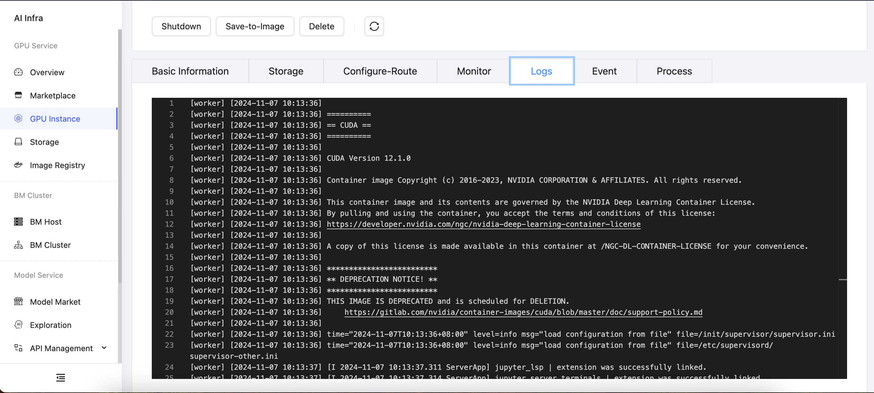Viewport: 874px width, 393px height.
Task: Click the Save-to-Image button
Action: 255,26
